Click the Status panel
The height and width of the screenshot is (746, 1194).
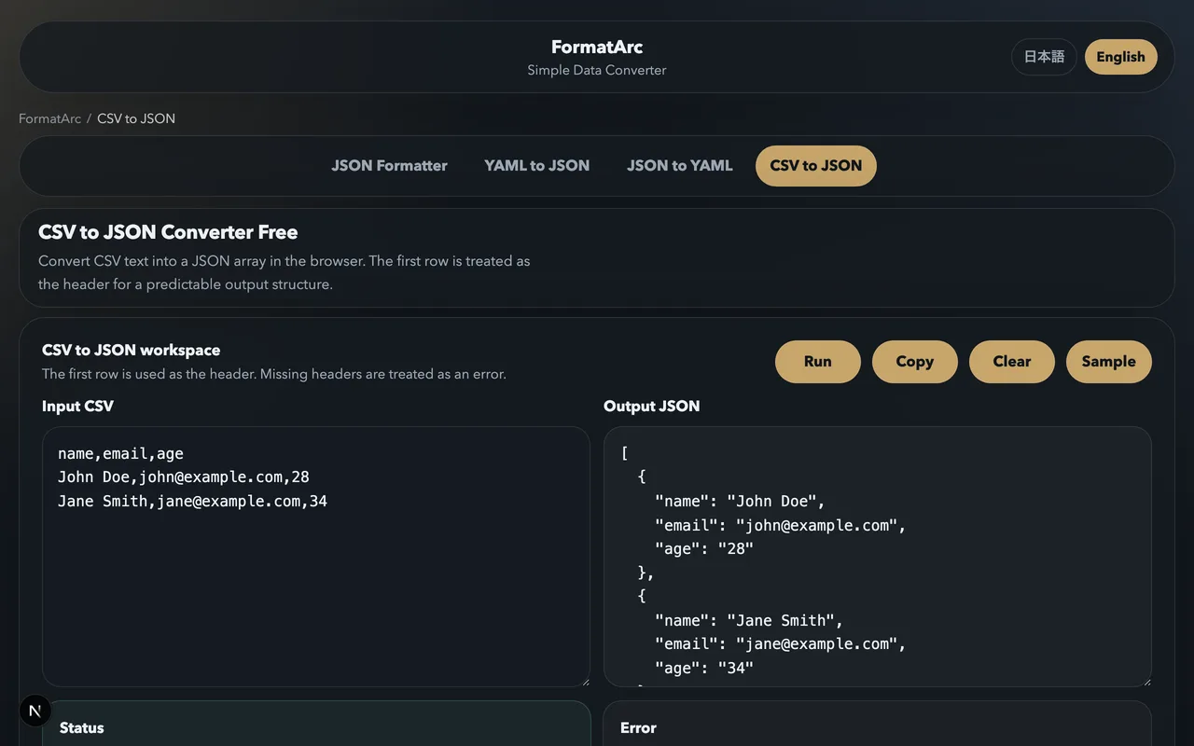316,727
